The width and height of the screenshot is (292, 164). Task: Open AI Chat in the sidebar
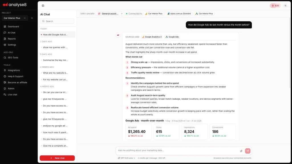pyautogui.click(x=11, y=33)
